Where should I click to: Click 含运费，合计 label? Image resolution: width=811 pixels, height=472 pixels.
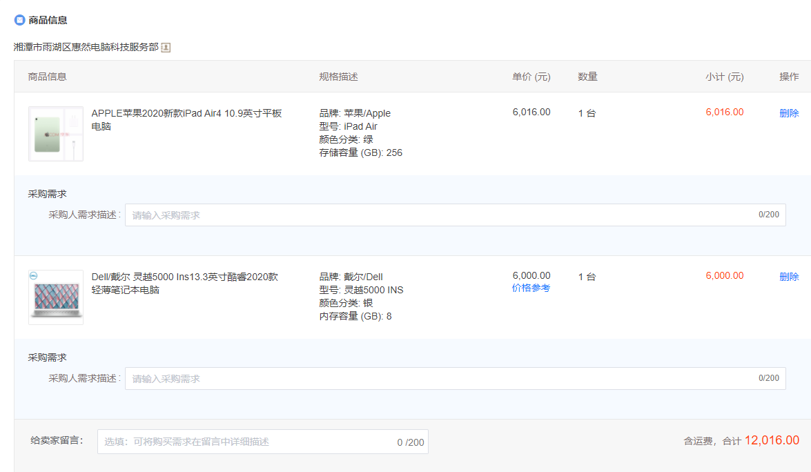(713, 441)
